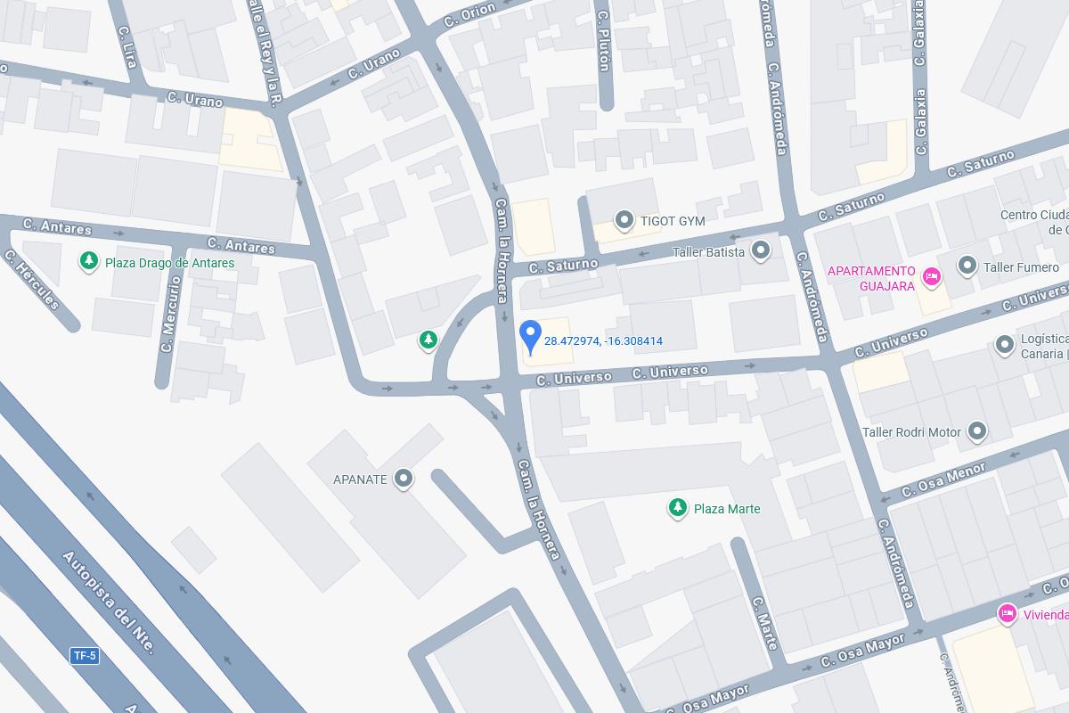The image size is (1069, 713).
Task: Click the unnamed park icon near the roundabout
Action: coord(428,340)
